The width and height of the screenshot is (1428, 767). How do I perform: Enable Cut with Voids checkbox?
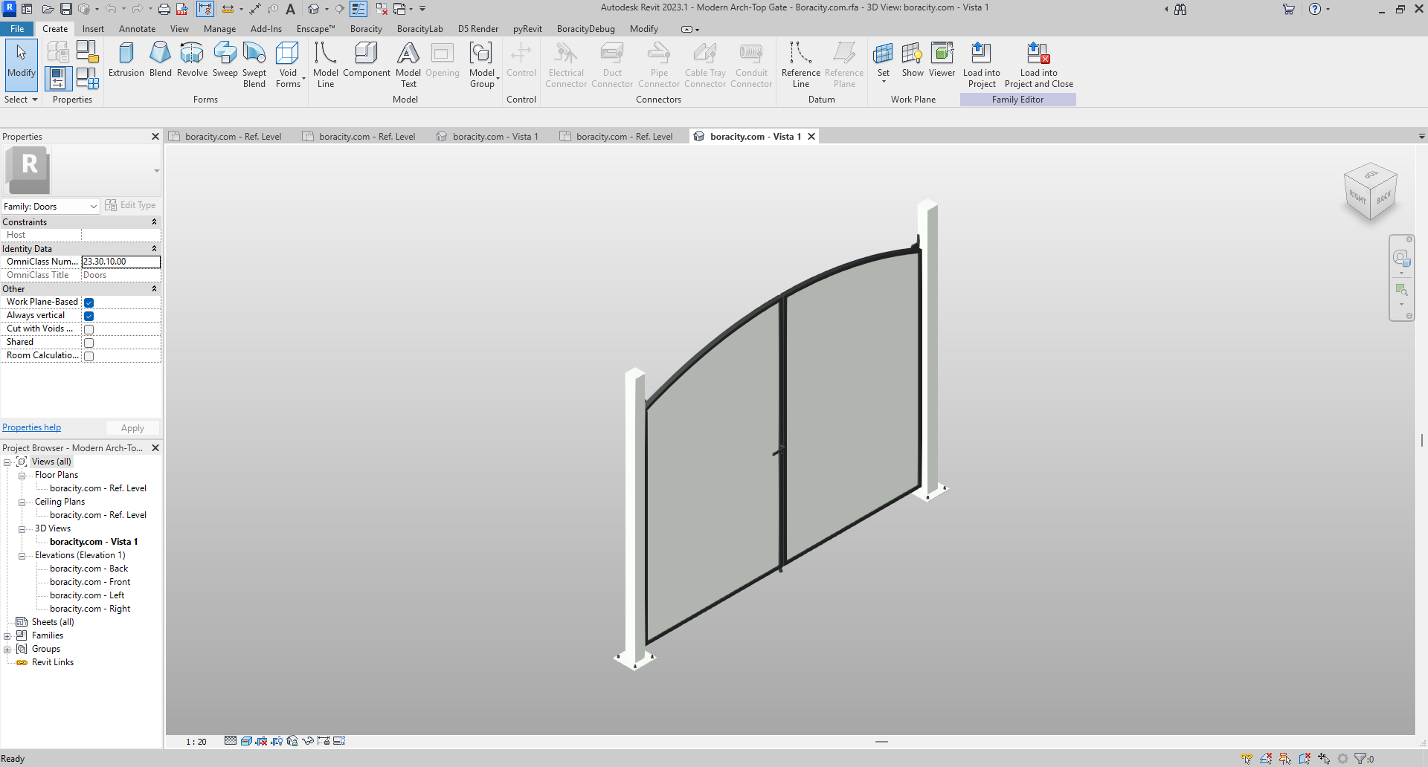tap(89, 329)
